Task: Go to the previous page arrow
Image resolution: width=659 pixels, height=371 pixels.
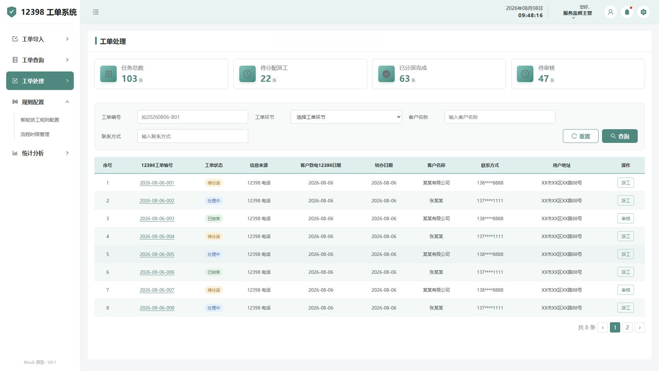Action: [602, 327]
